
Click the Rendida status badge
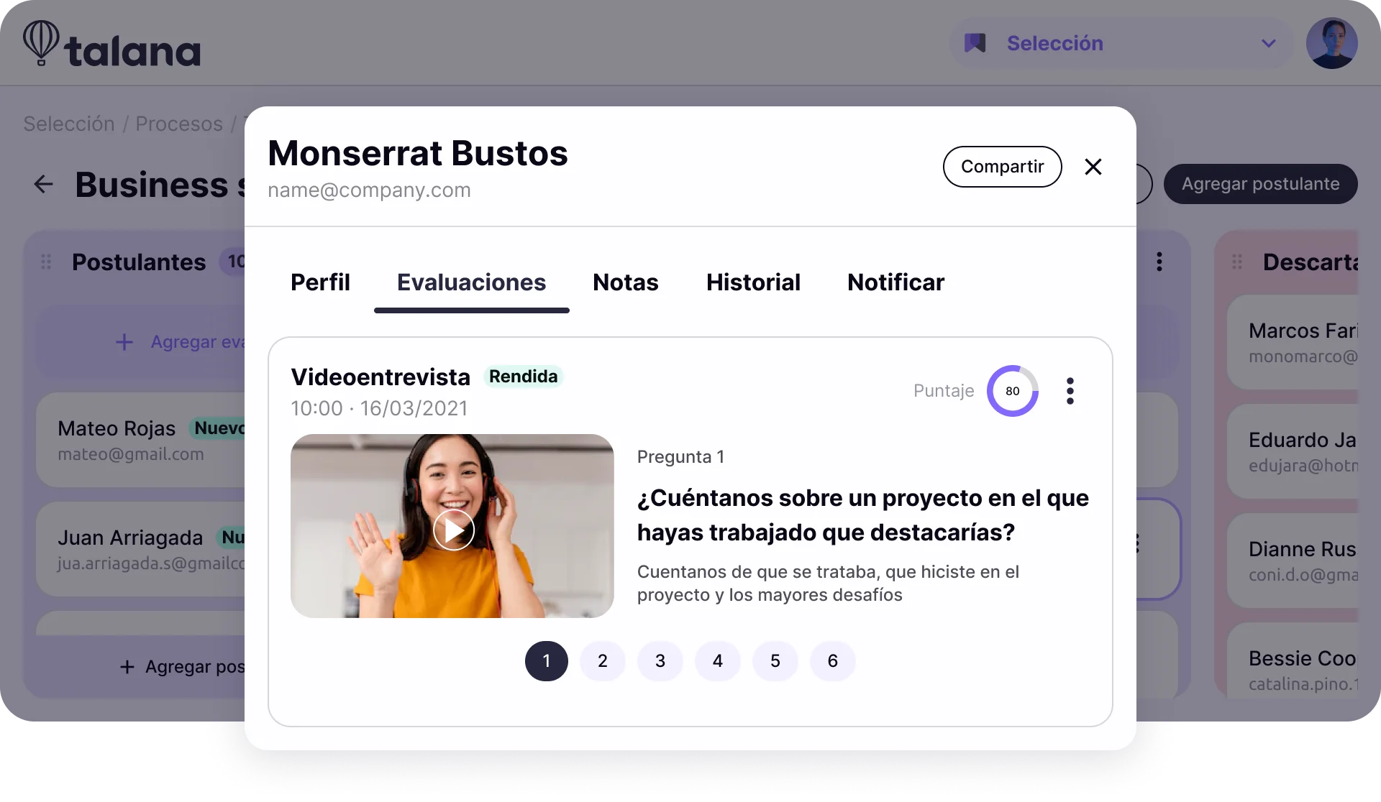coord(523,377)
